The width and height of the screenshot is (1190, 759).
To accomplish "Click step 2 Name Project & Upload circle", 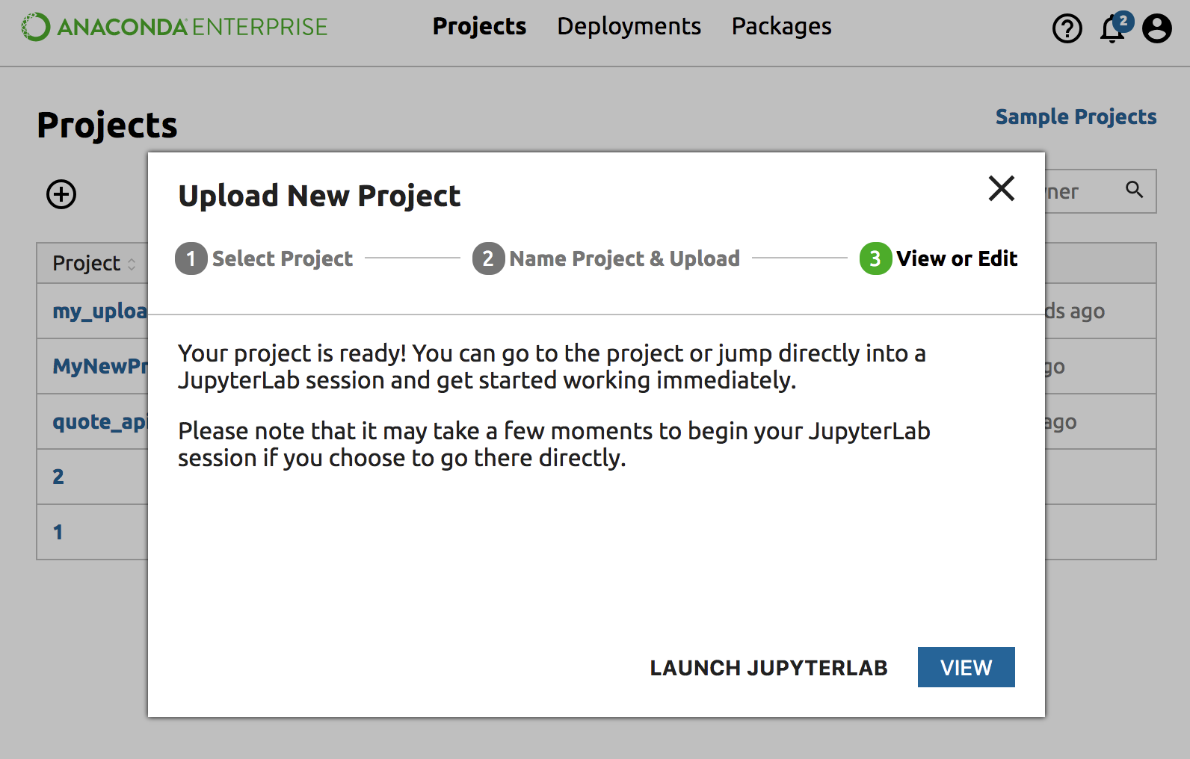I will pos(488,258).
